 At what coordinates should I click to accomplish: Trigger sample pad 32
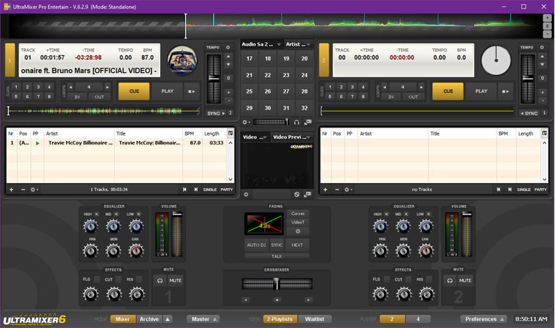tap(305, 108)
